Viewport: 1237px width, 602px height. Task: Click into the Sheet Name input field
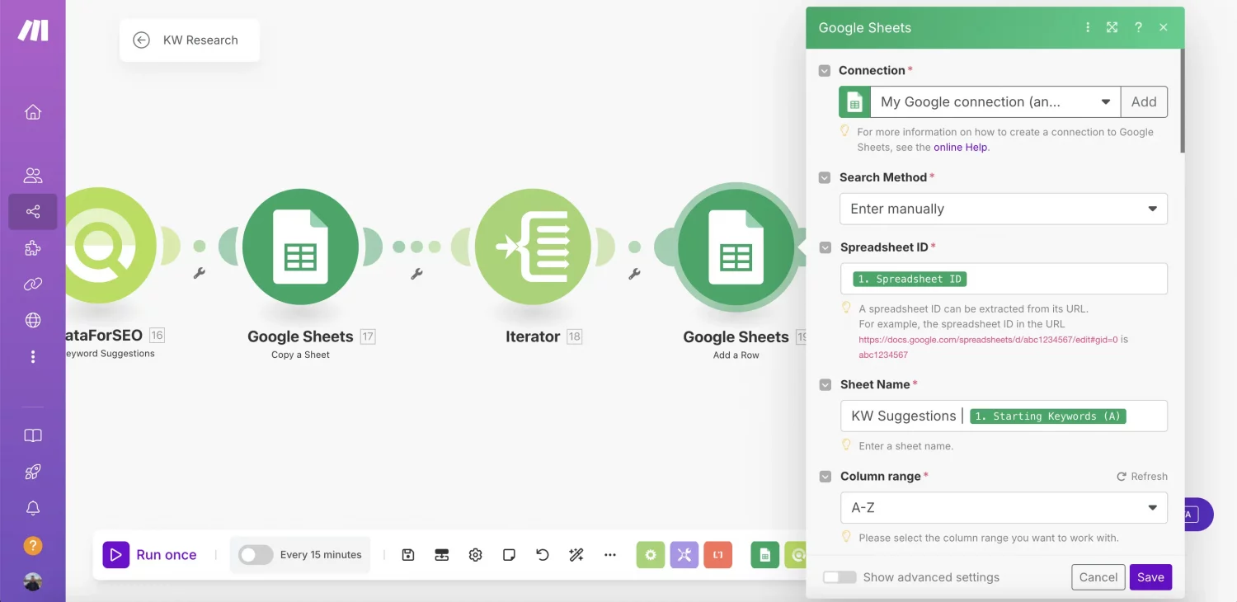coord(1004,416)
